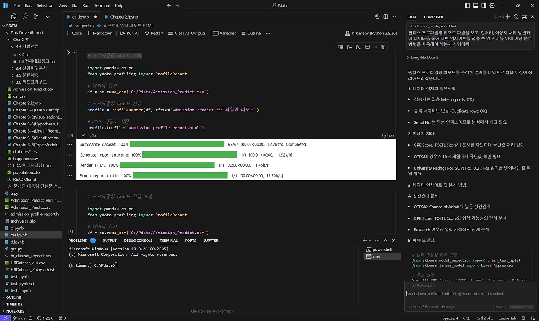Click the Summarize dataset progress bar
This screenshot has height=321, width=539.
tap(177, 144)
